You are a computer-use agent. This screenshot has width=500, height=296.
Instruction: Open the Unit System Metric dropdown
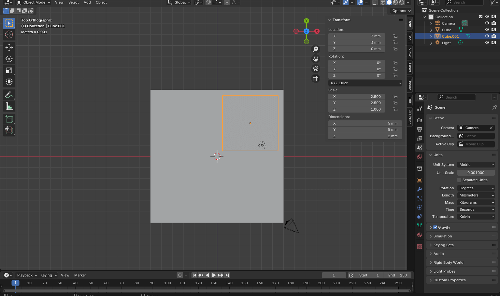(x=476, y=165)
